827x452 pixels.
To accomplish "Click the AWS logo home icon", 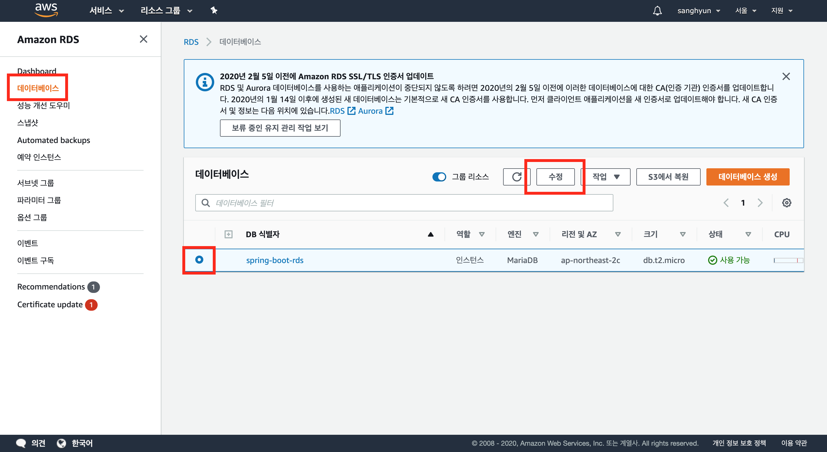I will coord(46,10).
